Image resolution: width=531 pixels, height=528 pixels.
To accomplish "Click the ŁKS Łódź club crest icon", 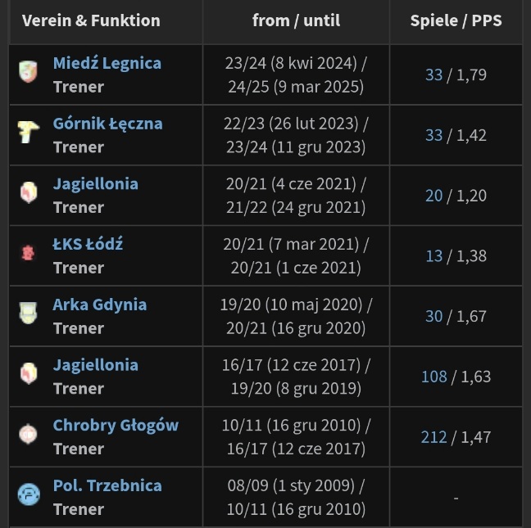I will pos(28,253).
